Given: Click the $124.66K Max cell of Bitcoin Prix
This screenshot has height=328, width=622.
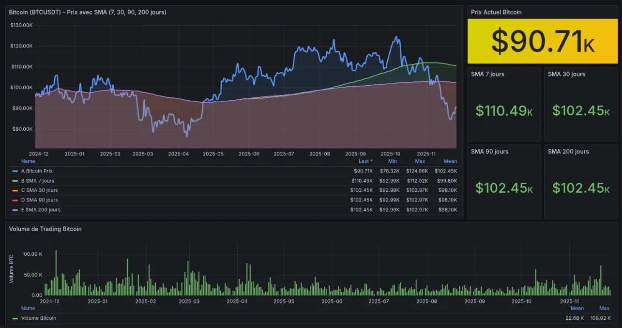Looking at the screenshot, I should [x=417, y=171].
